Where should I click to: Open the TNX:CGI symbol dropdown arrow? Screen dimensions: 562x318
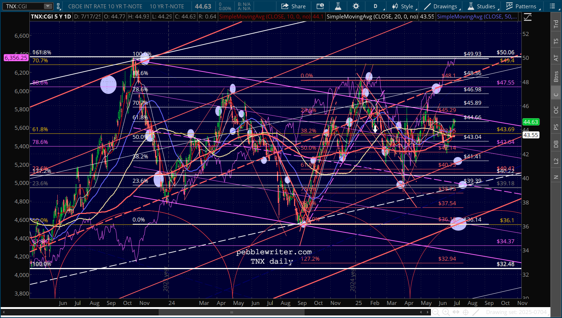48,6
